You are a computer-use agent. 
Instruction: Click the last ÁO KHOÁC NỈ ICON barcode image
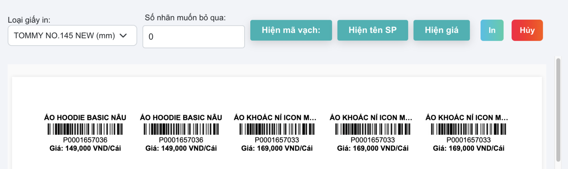[469, 129]
